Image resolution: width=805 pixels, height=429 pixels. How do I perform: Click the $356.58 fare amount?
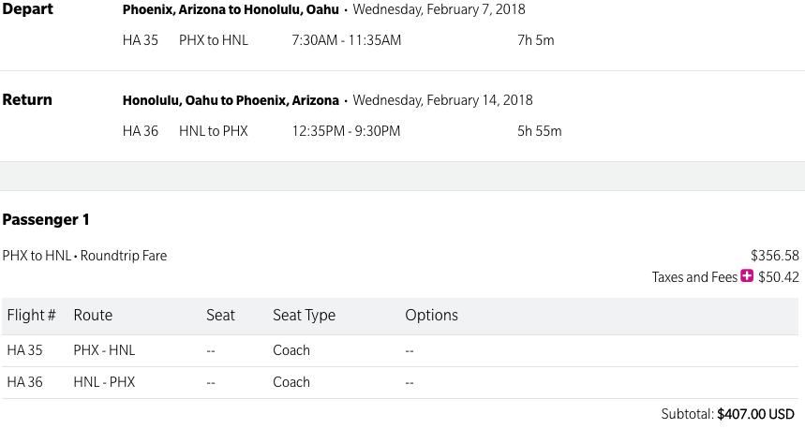(x=775, y=255)
